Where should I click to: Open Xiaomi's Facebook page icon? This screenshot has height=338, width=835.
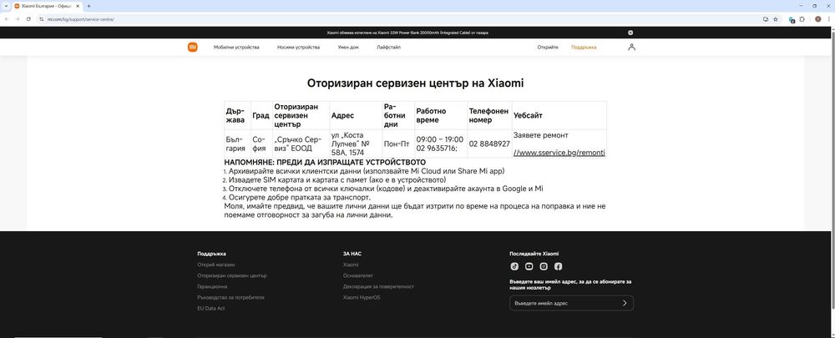tap(558, 266)
